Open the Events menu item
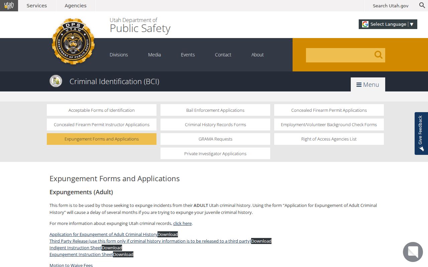This screenshot has height=267, width=428. tap(188, 55)
